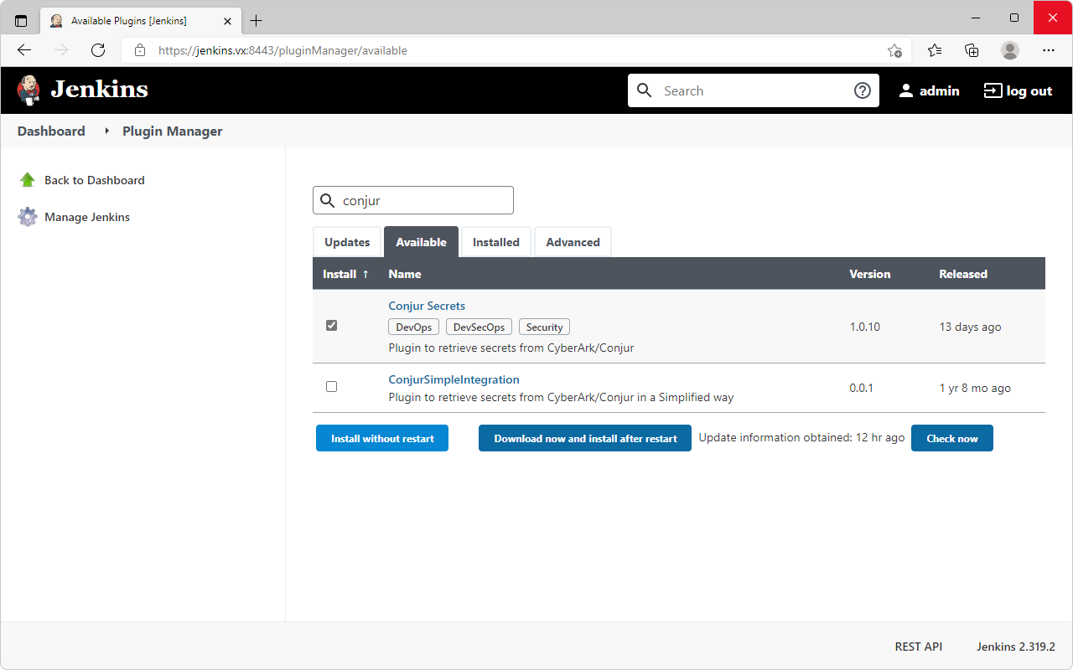Switch to the Installed tab
Screen dimensions: 1073x670
pos(496,242)
